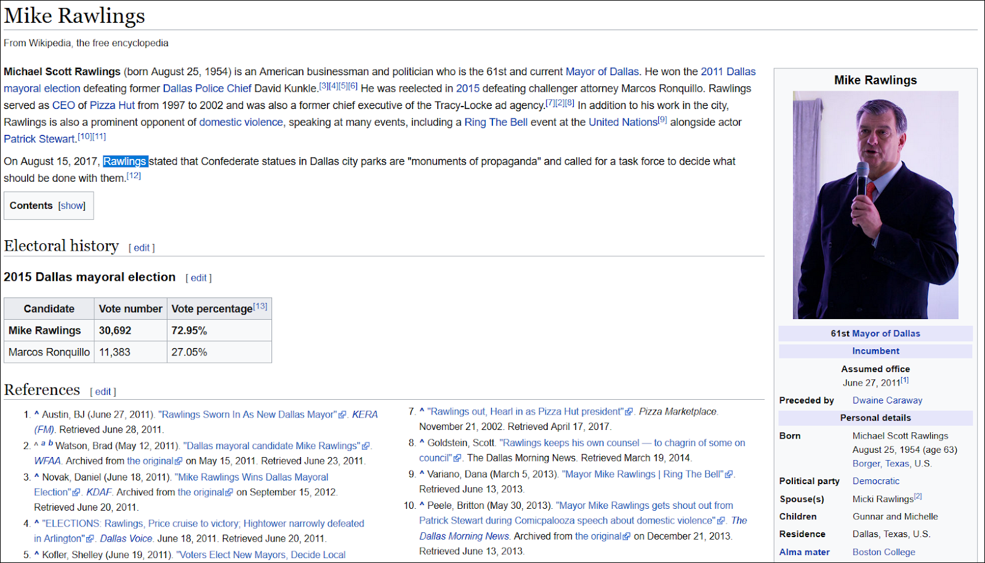Open reference "Rawlings Sworn In As New Dallas Mayor"

click(x=247, y=415)
